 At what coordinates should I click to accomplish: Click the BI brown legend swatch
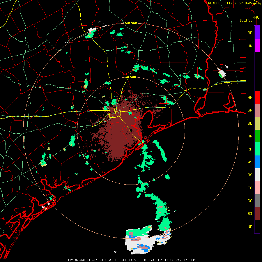click(257, 214)
